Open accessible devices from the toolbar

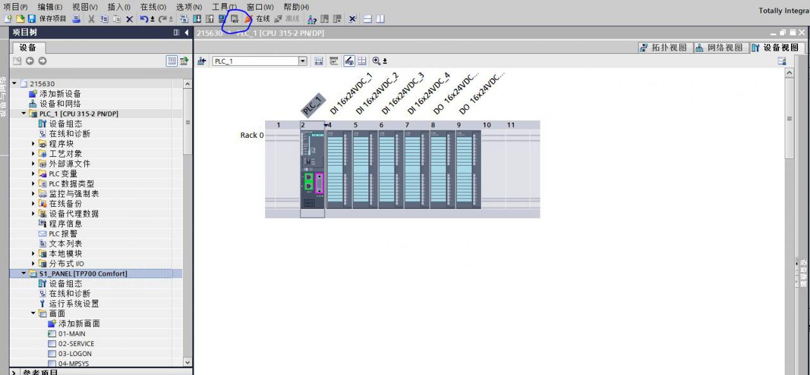point(311,19)
